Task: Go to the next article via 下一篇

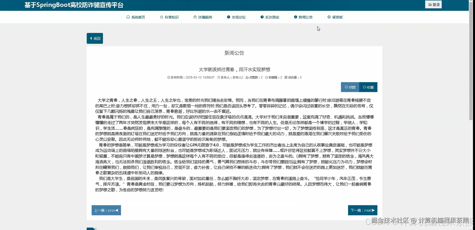Action: pyautogui.click(x=363, y=210)
